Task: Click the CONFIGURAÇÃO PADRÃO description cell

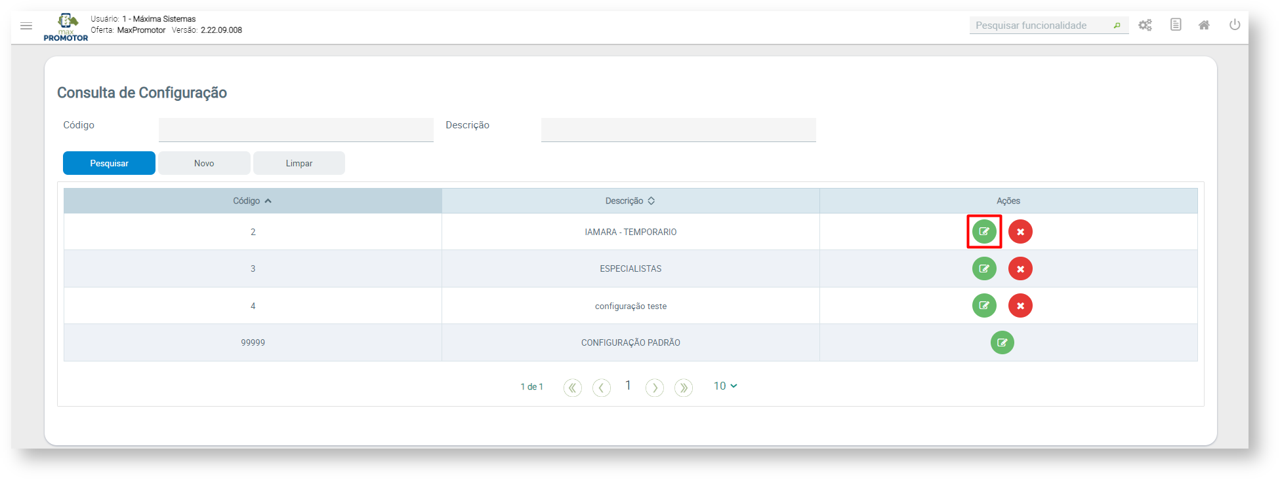Action: click(x=630, y=342)
